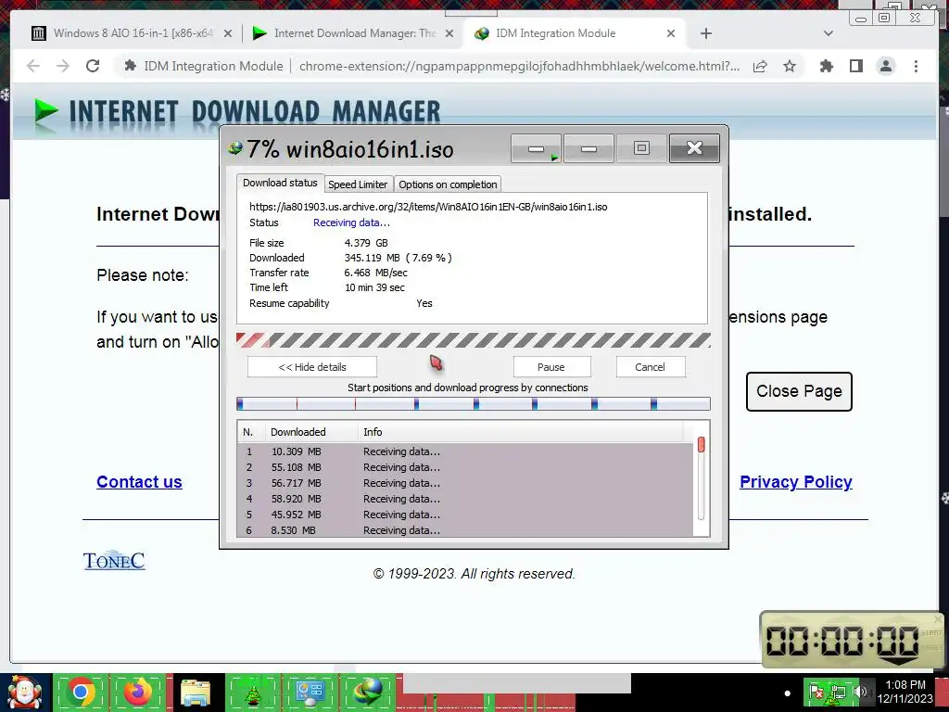The height and width of the screenshot is (712, 949).
Task: Click the connections progress segment bar
Action: pyautogui.click(x=474, y=404)
